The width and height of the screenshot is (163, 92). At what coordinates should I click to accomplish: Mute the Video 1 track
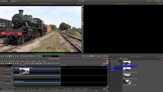pyautogui.click(x=10, y=69)
